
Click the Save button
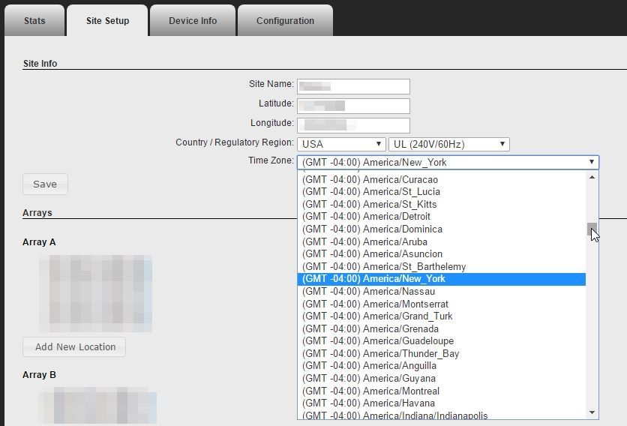[x=45, y=184]
